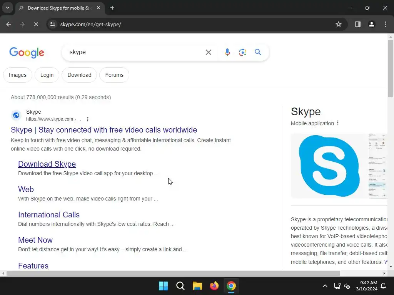394x295 pixels.
Task: Open the International Calls sitelink
Action: coord(49,215)
